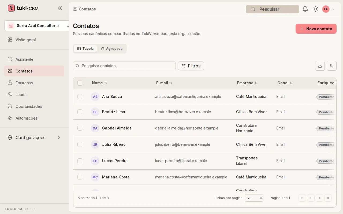The image size is (343, 214).
Task: Click Pendente badge in Ana Souza row
Action: pos(326,97)
